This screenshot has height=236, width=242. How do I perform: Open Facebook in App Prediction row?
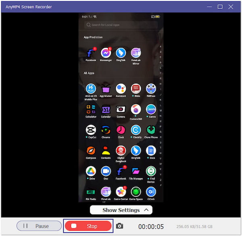[x=91, y=53]
